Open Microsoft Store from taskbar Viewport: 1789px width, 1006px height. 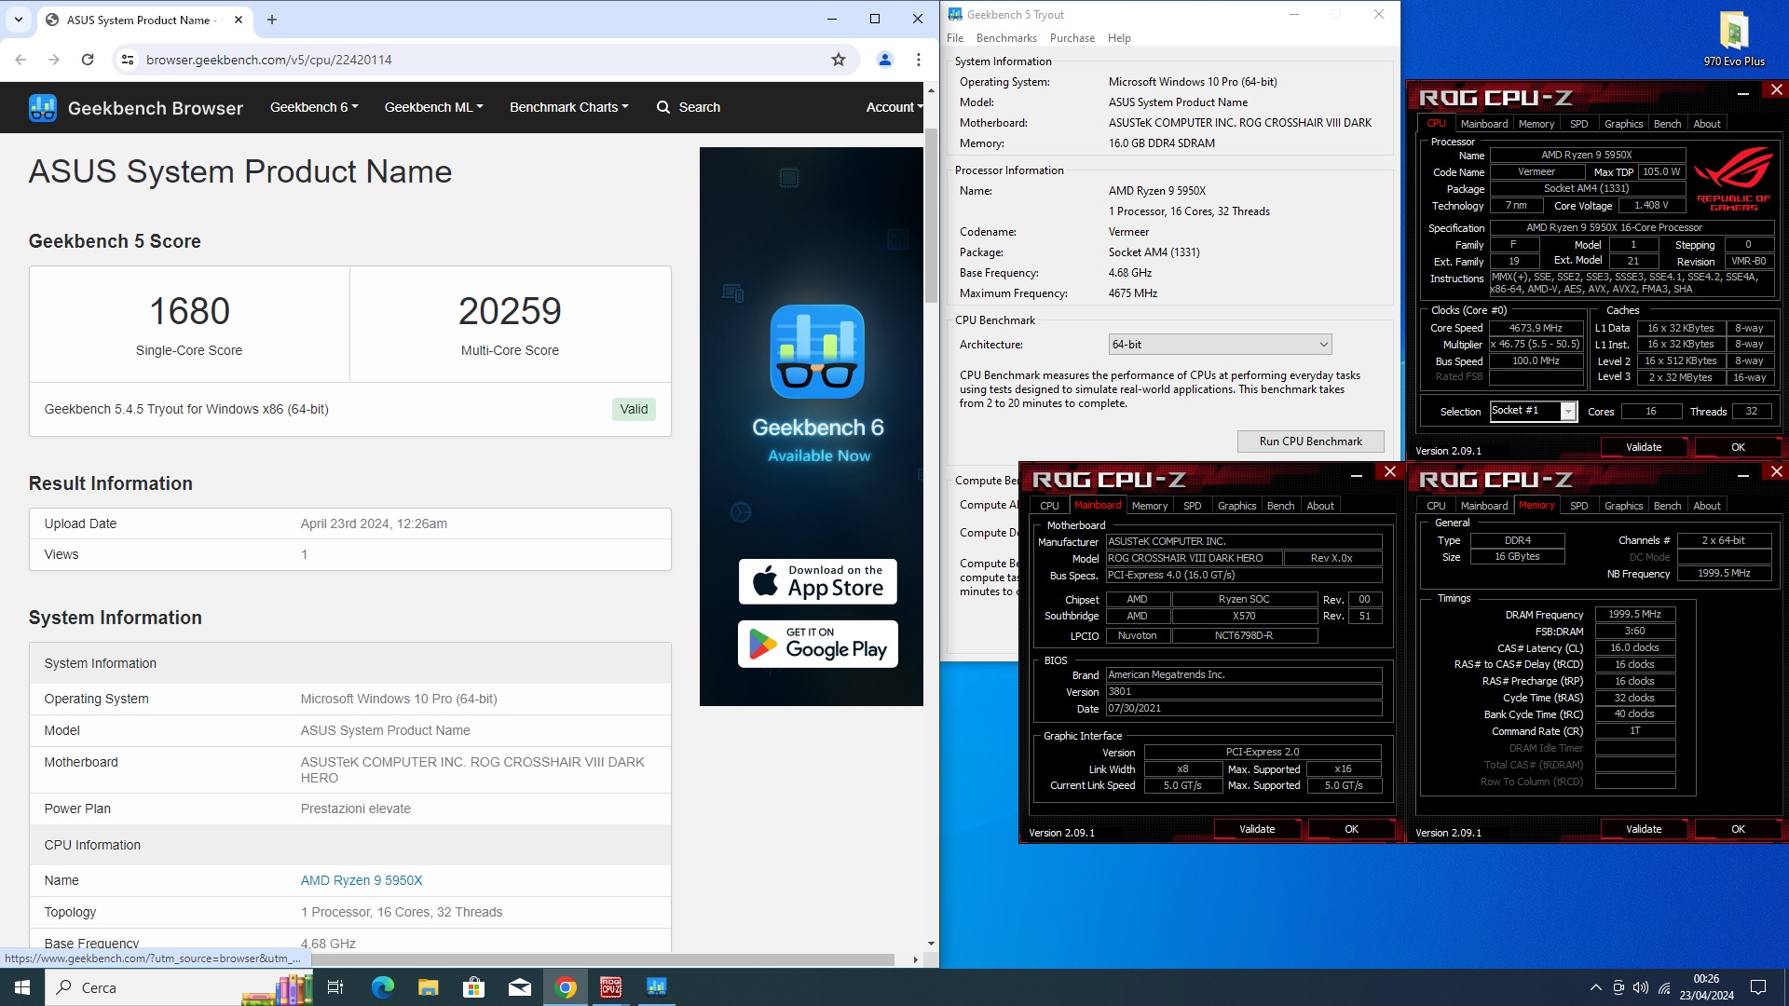click(x=474, y=987)
